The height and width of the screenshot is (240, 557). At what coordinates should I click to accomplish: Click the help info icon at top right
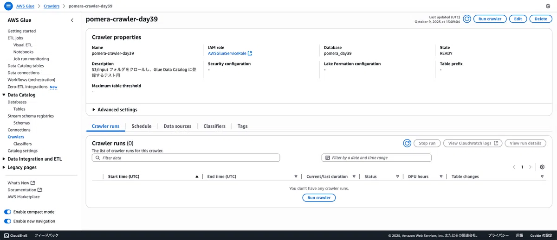coord(548,6)
